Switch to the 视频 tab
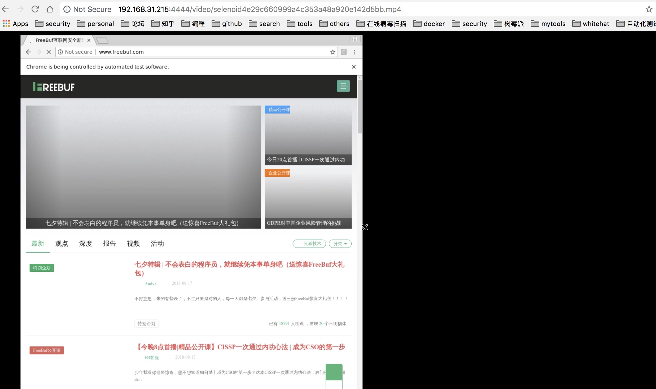This screenshot has height=389, width=656. pos(133,244)
